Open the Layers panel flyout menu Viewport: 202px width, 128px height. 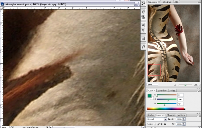[x=199, y=116]
